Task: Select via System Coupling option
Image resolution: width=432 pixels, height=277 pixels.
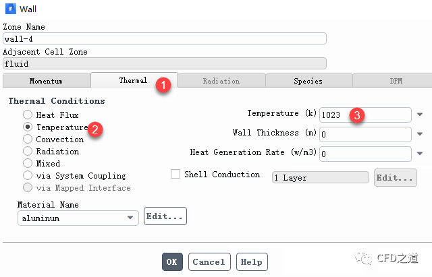Action: coord(28,175)
